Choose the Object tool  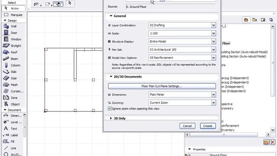(x=13, y=104)
